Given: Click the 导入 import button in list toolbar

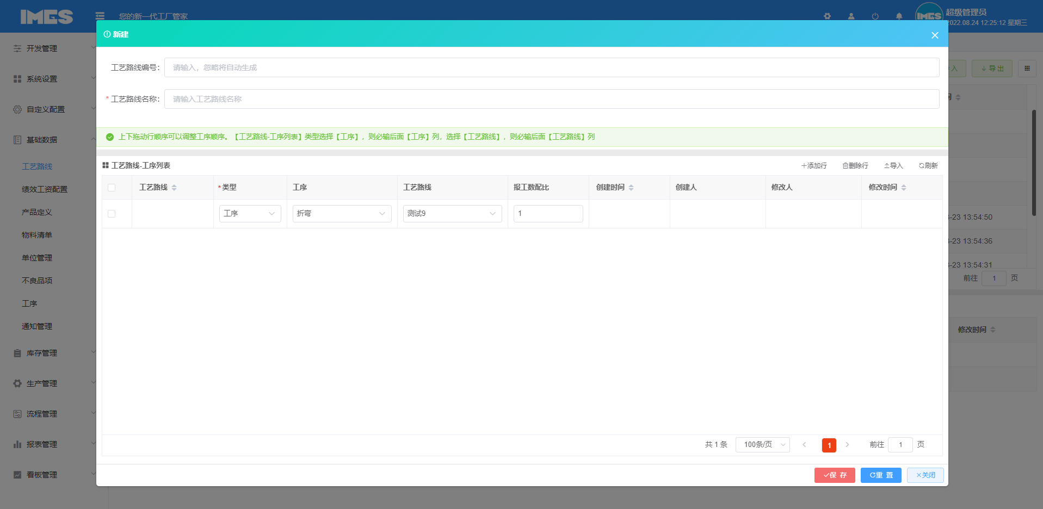Looking at the screenshot, I should (893, 166).
